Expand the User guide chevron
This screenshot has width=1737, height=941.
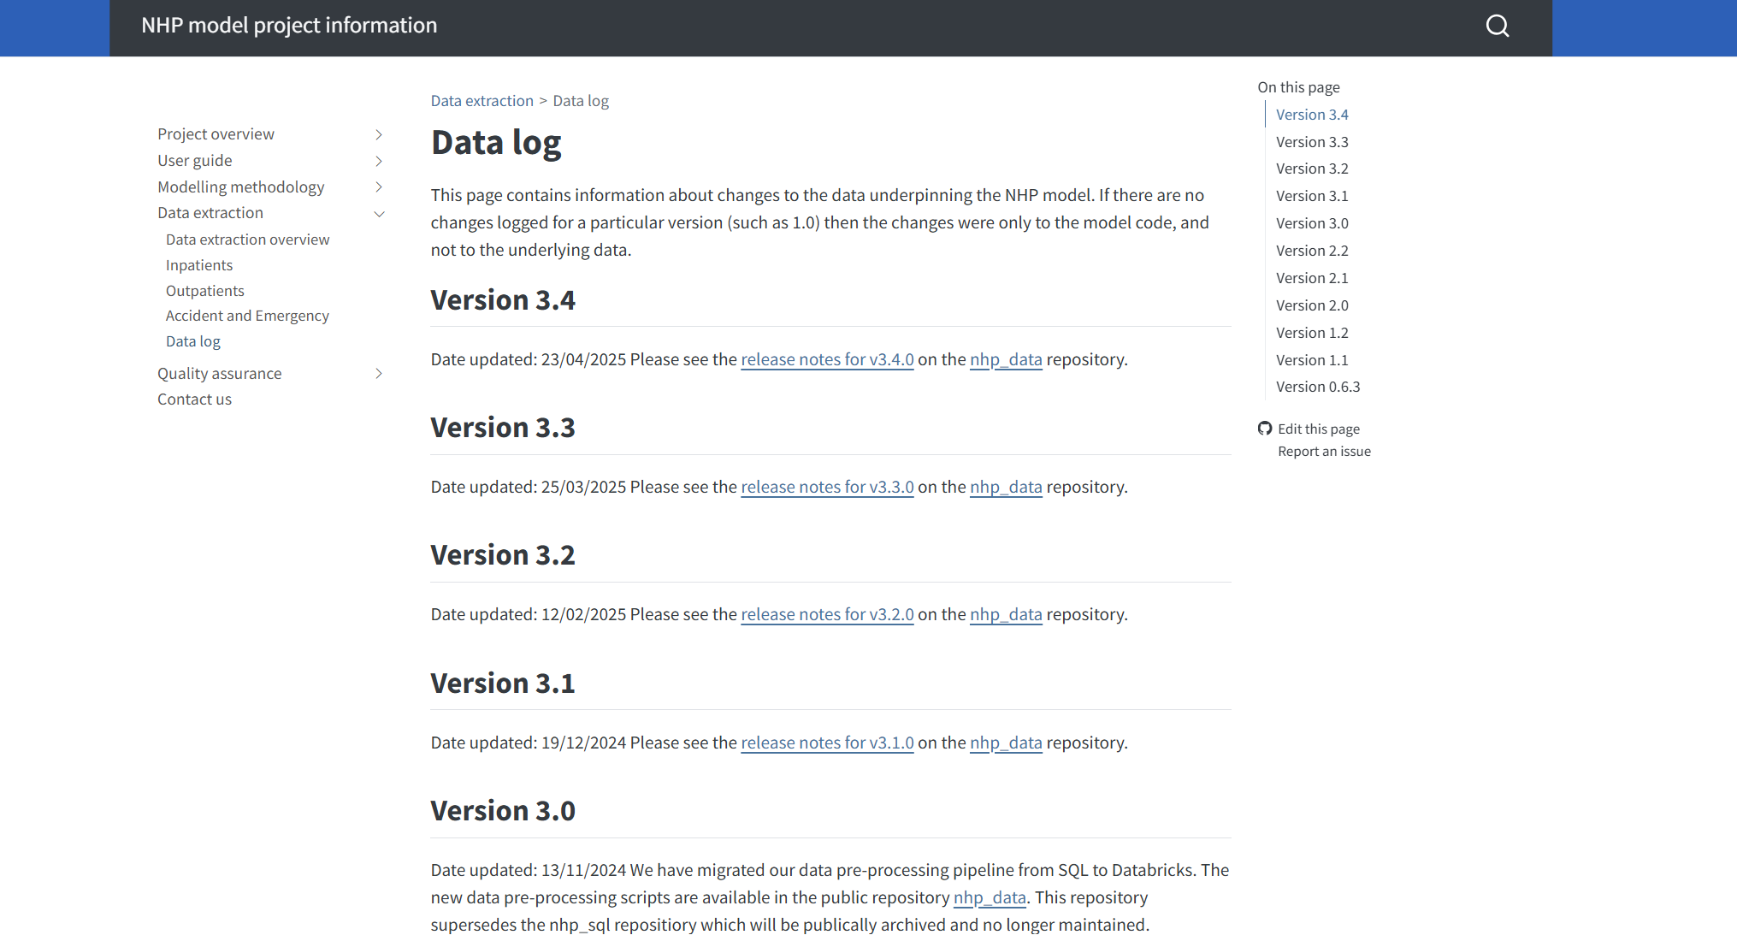pos(379,161)
